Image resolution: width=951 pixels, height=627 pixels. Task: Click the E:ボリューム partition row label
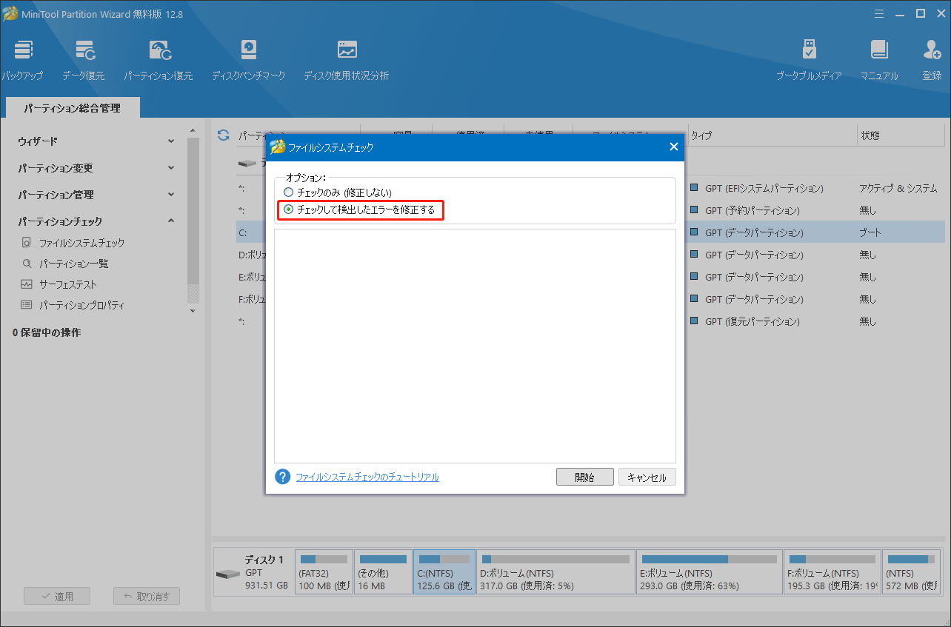[x=251, y=277]
